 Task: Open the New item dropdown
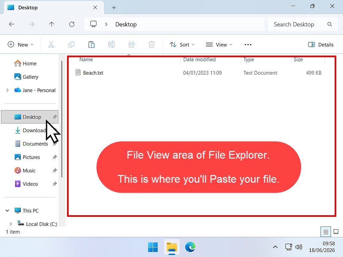click(20, 45)
